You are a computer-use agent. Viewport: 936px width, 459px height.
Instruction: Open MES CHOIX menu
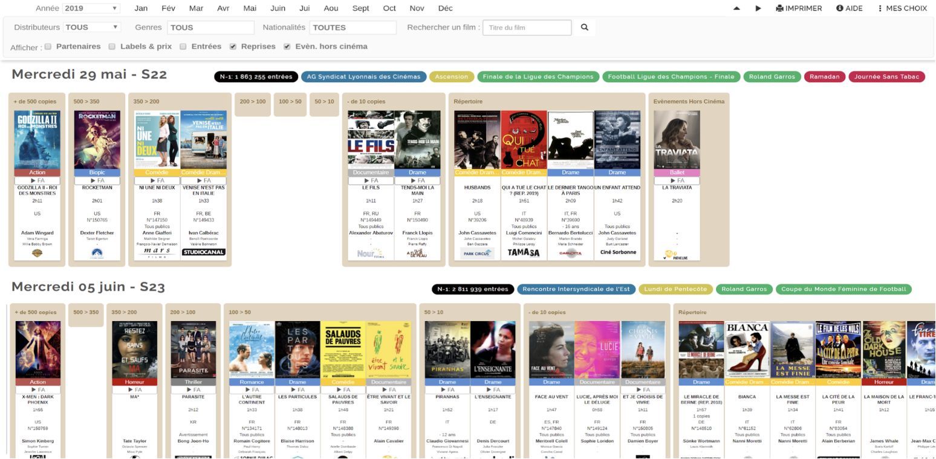(x=902, y=8)
